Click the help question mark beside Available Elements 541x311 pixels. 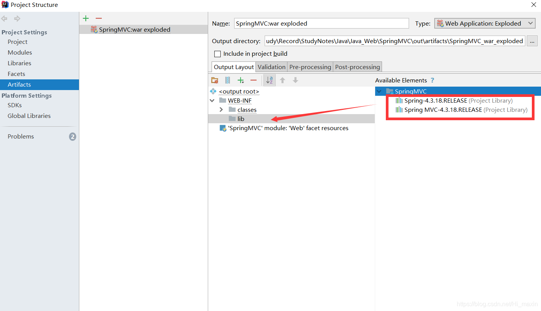[x=432, y=80]
